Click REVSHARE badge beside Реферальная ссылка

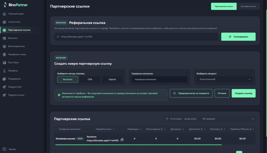pos(61,23)
